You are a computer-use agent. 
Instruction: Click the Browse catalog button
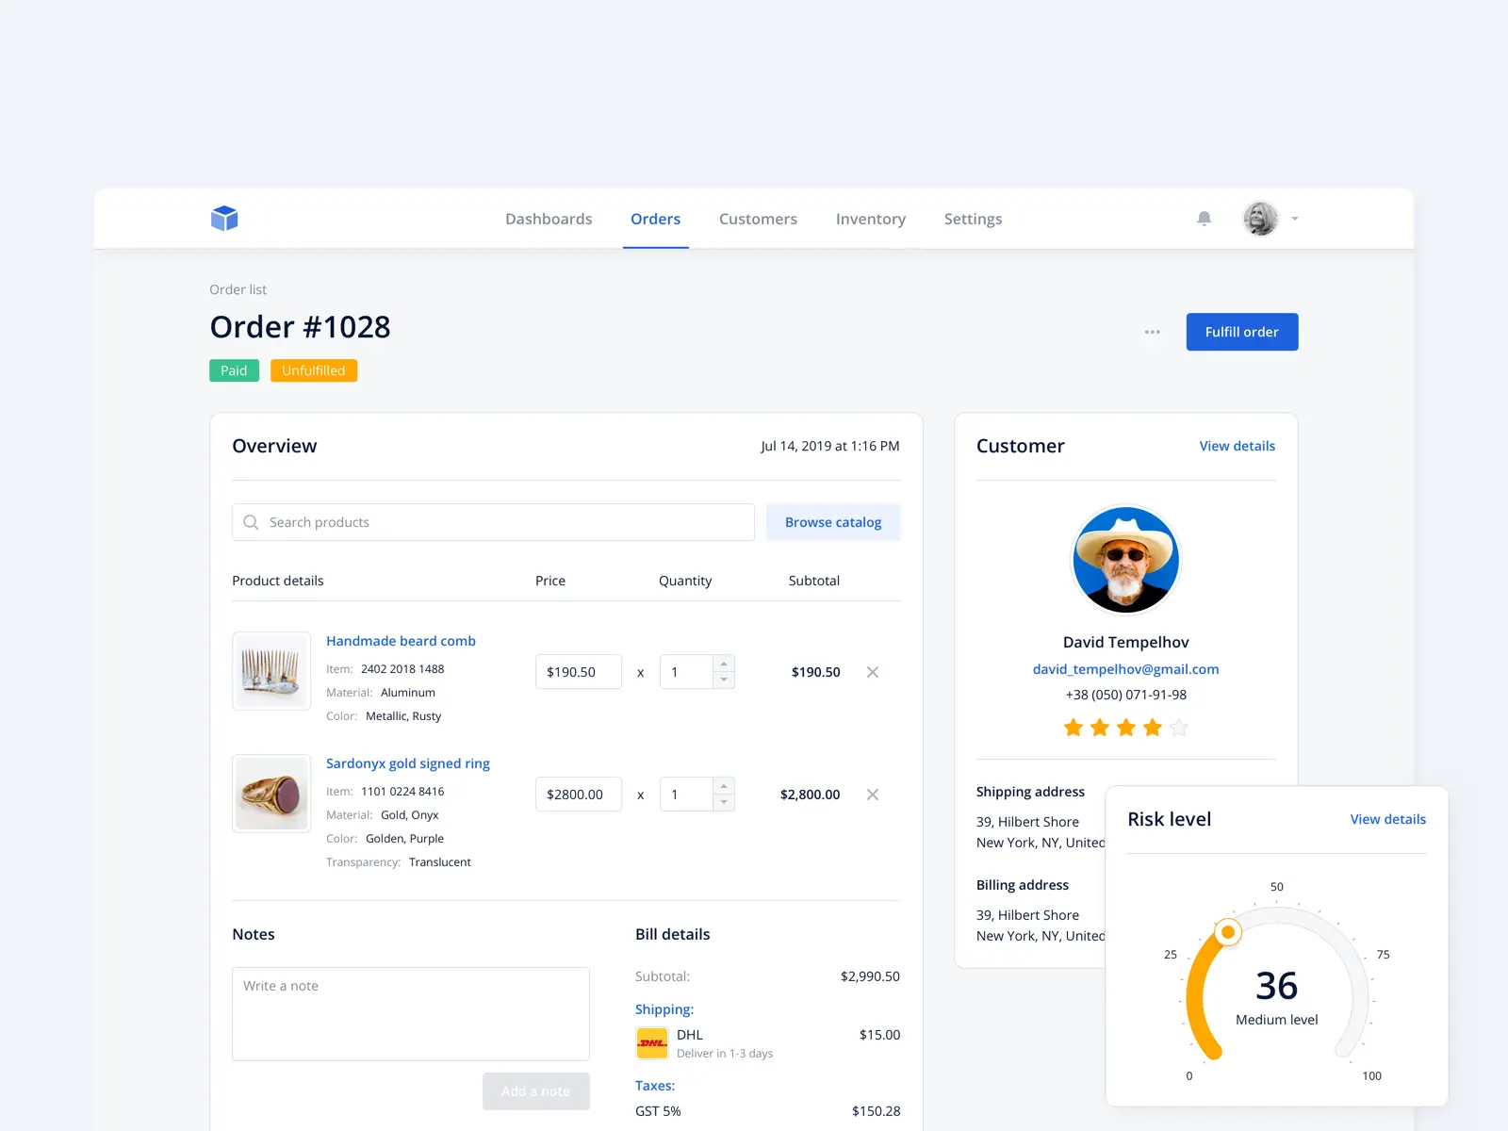click(833, 522)
